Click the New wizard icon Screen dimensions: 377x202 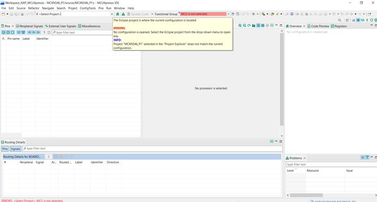click(x=3, y=14)
